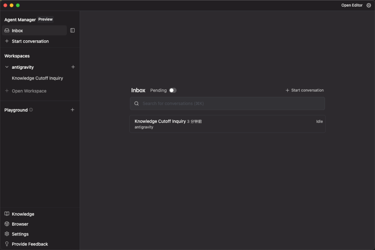
Task: Click Start conversation in the sidebar
Action: (30, 41)
